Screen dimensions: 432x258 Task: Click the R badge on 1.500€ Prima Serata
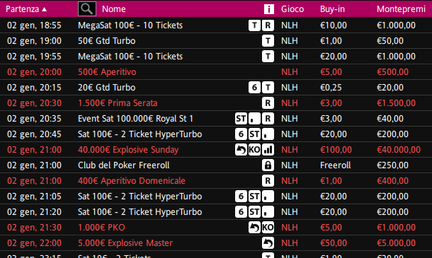[x=268, y=103]
